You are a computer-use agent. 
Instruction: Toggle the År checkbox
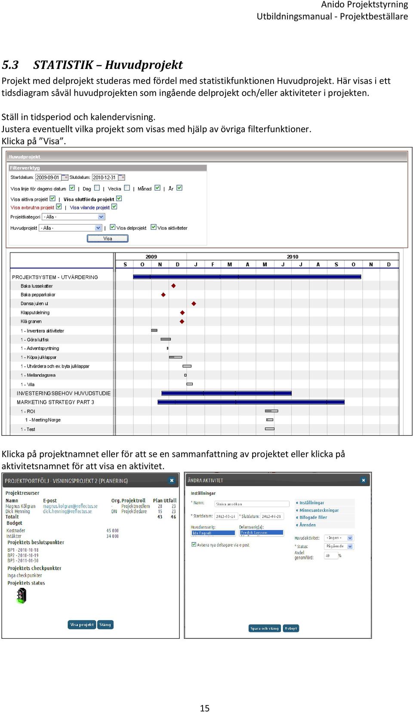179,188
